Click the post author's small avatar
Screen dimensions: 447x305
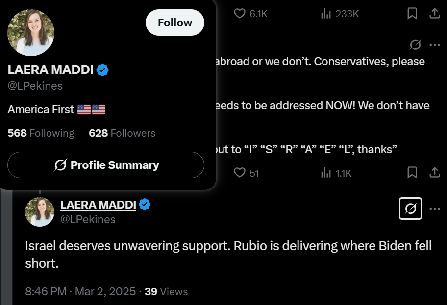40,211
